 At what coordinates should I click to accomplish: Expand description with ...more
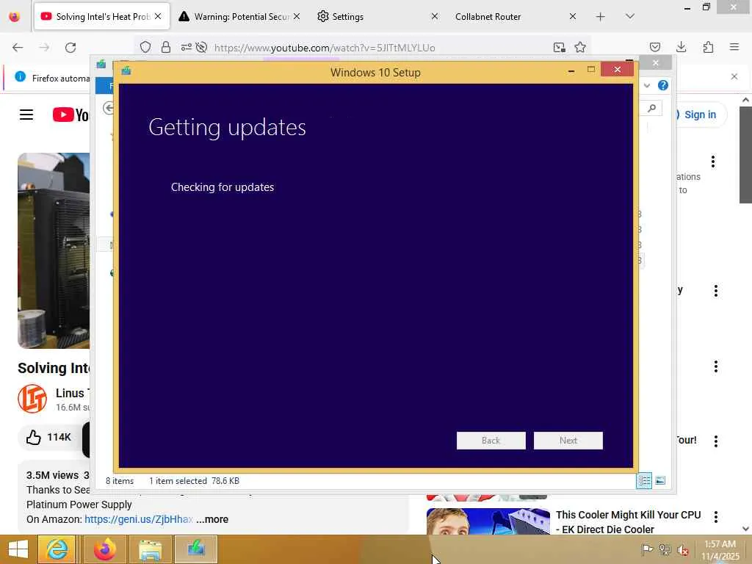(212, 519)
